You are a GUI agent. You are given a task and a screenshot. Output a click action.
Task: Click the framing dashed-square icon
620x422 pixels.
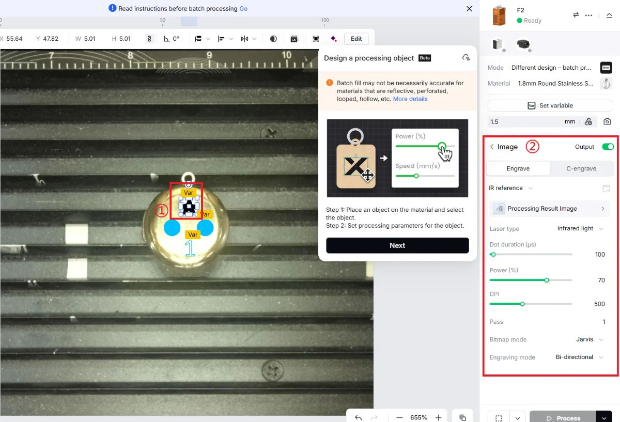click(x=499, y=418)
